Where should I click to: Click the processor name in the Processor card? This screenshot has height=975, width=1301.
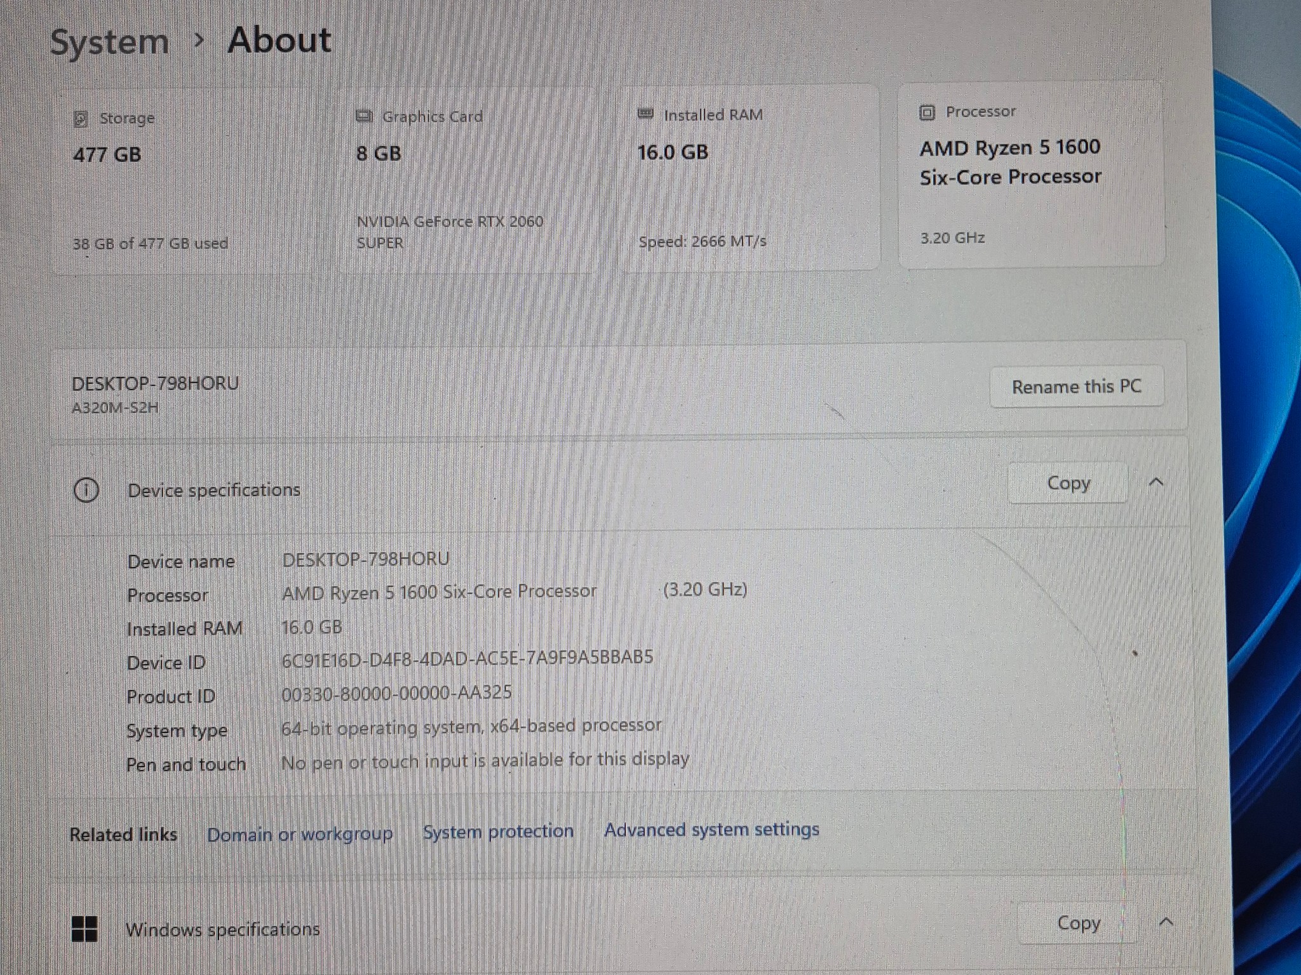click(x=1010, y=162)
